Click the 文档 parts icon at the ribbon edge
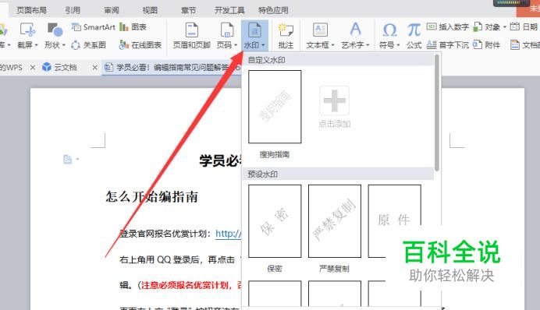Viewport: 540px width, 310px height. [515, 45]
